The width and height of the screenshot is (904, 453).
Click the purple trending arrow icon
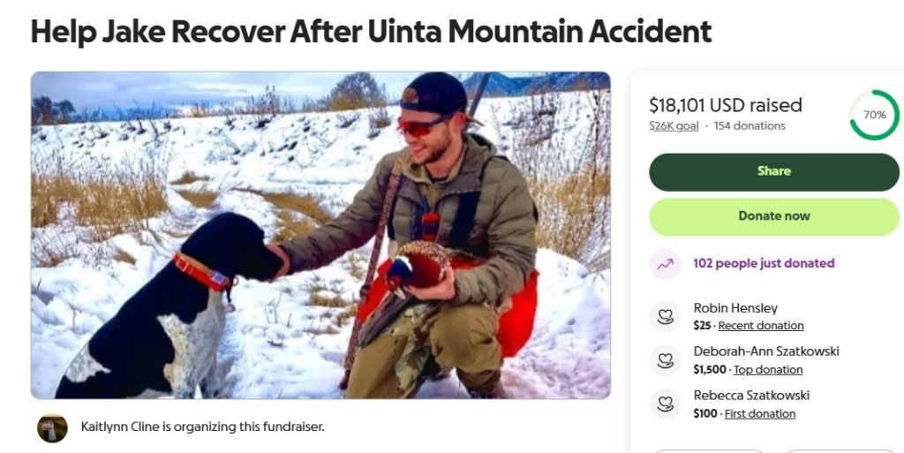click(665, 264)
